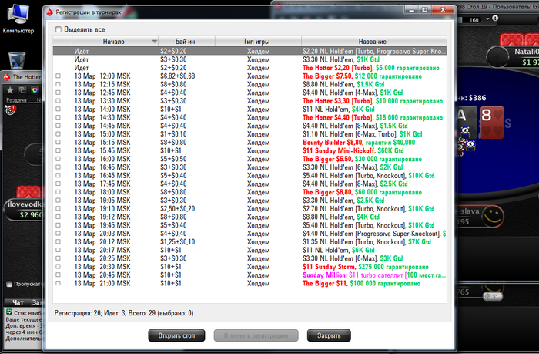Viewport: 539px width, 354px height.
Task: Sort by the Начало column header
Action: [x=114, y=42]
